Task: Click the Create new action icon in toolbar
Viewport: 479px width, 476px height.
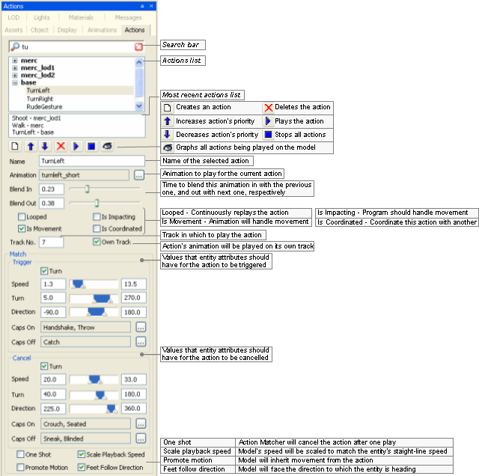Action: [x=15, y=147]
